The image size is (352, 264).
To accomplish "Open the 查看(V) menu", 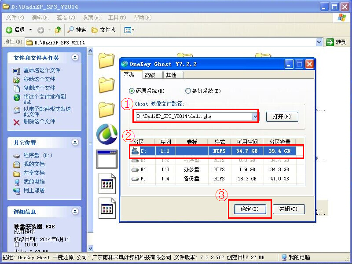I will pos(66,18).
